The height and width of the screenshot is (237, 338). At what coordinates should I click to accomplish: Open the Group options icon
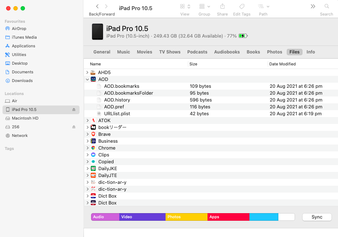click(204, 7)
